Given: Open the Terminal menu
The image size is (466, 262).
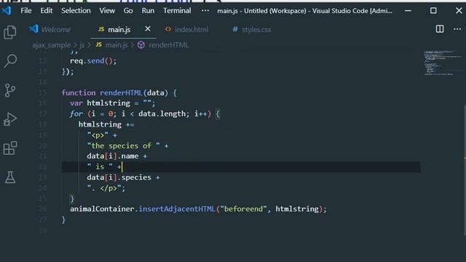Looking at the screenshot, I should click(177, 11).
